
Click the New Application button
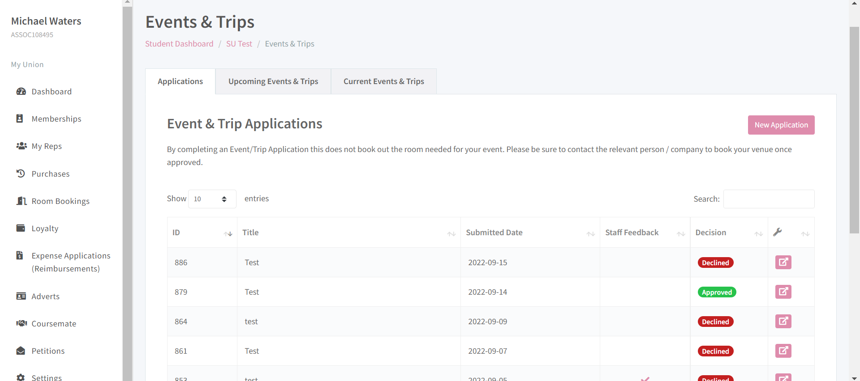click(x=781, y=125)
